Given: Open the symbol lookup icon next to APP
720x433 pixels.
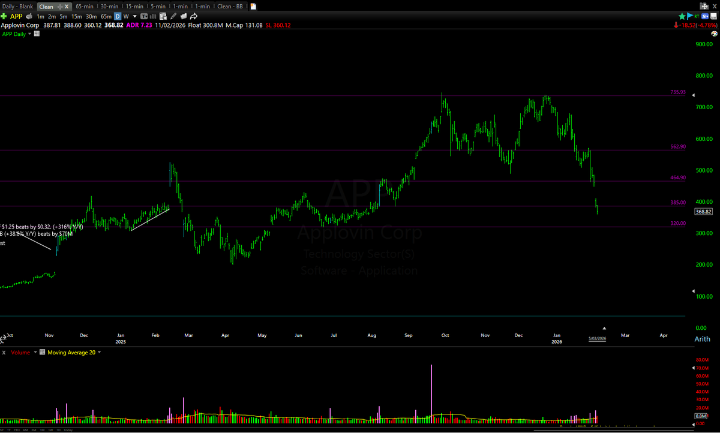Looking at the screenshot, I should pyautogui.click(x=29, y=16).
